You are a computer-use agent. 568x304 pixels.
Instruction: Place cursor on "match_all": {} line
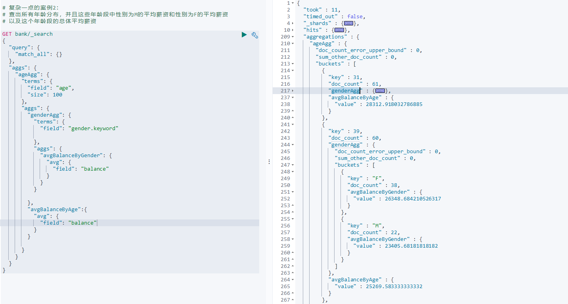click(38, 54)
